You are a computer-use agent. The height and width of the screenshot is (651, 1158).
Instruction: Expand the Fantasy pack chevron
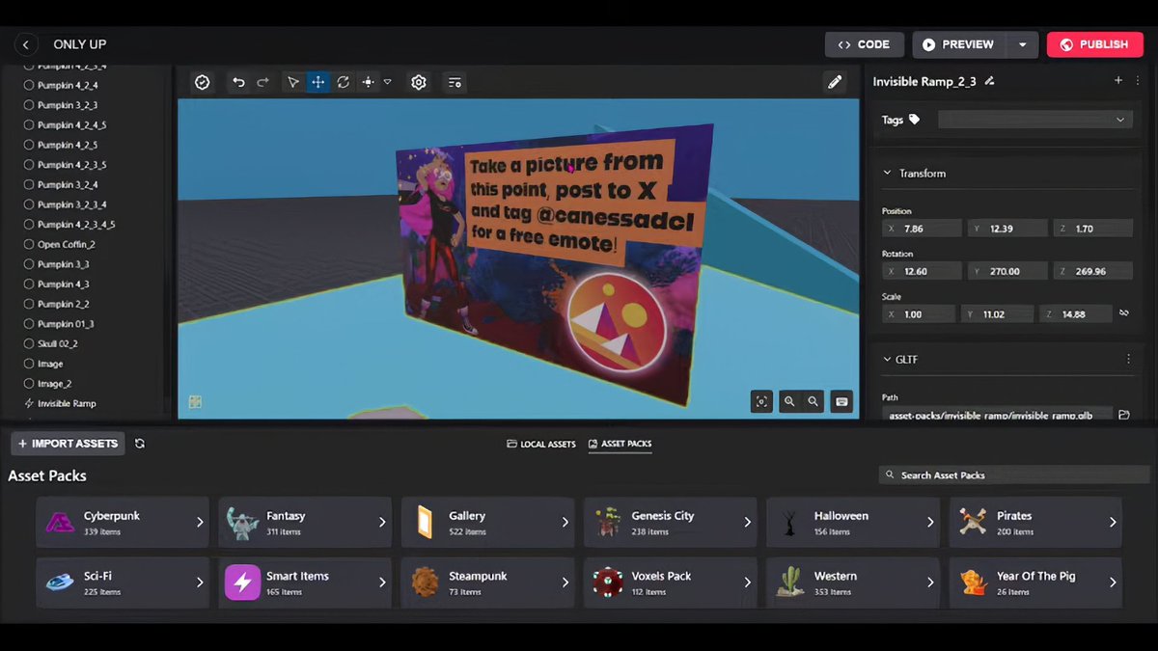[382, 523]
